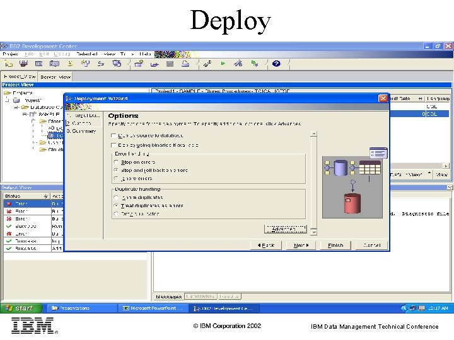
Task: Click the green Run arrow toolbar icon
Action: tap(223, 64)
